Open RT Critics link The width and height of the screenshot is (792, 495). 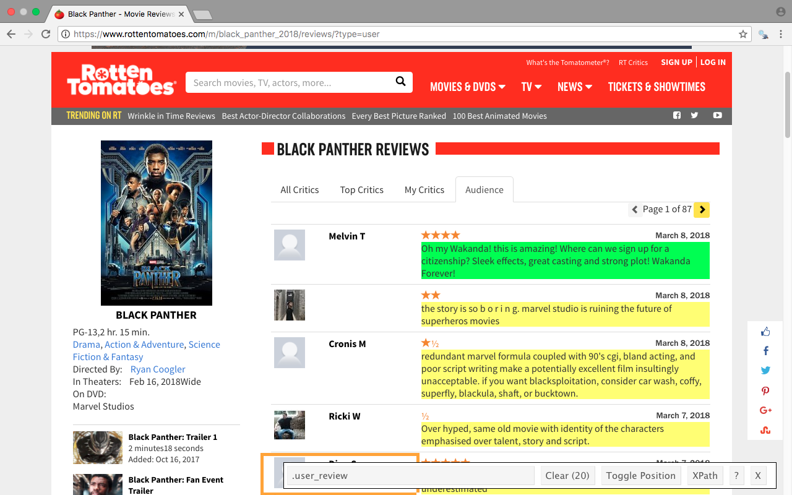pos(633,62)
